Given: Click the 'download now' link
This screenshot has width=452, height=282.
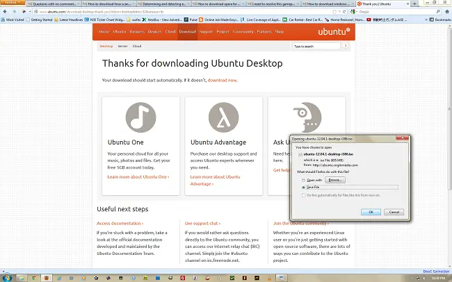Looking at the screenshot, I should 223,81.
